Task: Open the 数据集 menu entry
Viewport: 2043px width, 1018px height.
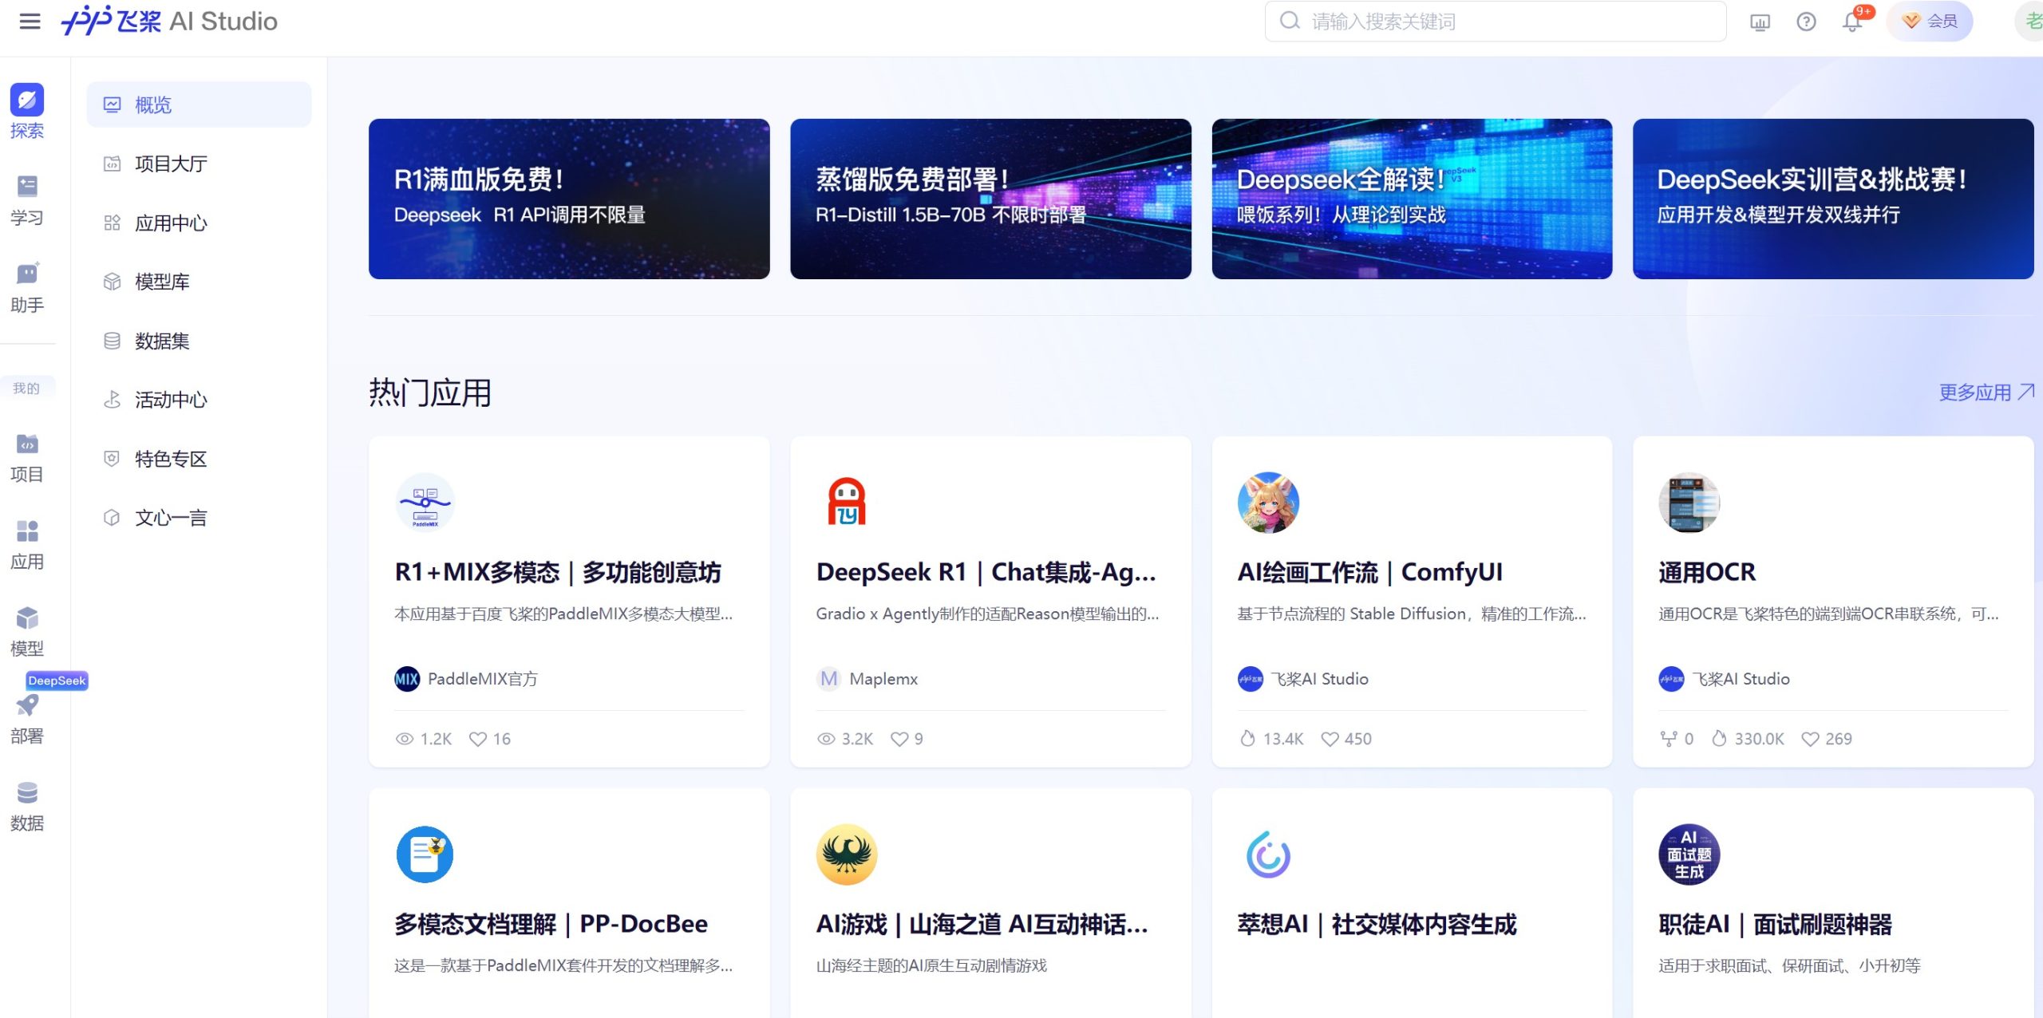Action: point(162,341)
